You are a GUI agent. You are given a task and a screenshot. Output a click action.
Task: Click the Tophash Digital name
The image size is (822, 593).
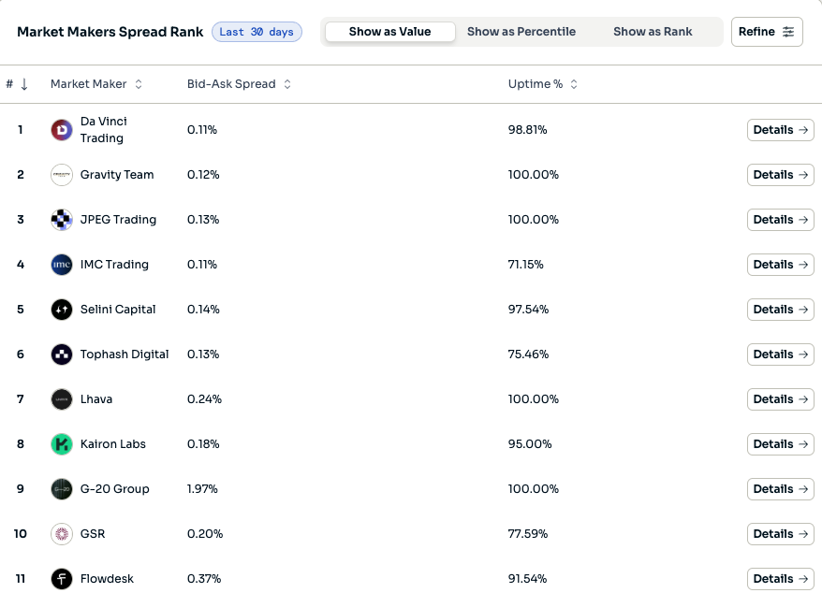pyautogui.click(x=125, y=354)
